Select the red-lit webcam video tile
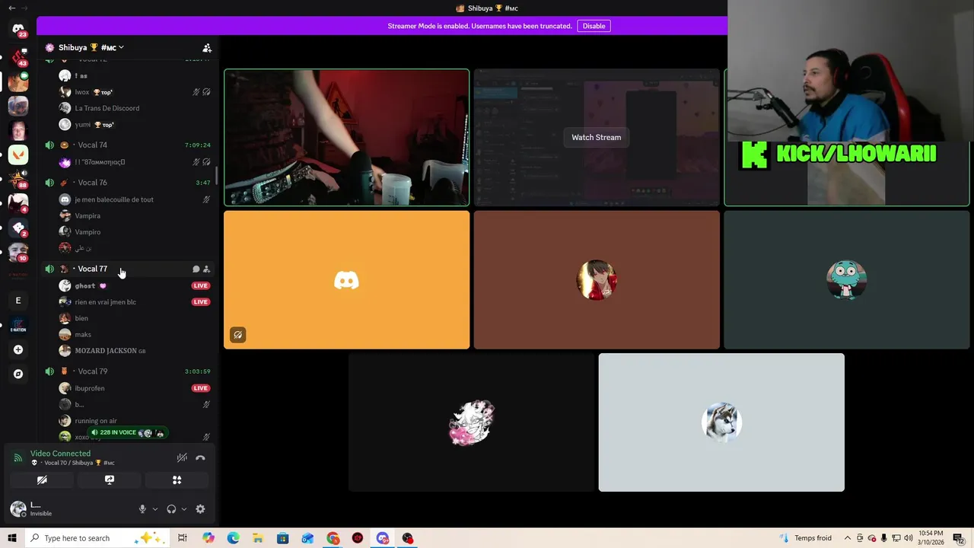Screen dimensions: 974x548 [346, 137]
